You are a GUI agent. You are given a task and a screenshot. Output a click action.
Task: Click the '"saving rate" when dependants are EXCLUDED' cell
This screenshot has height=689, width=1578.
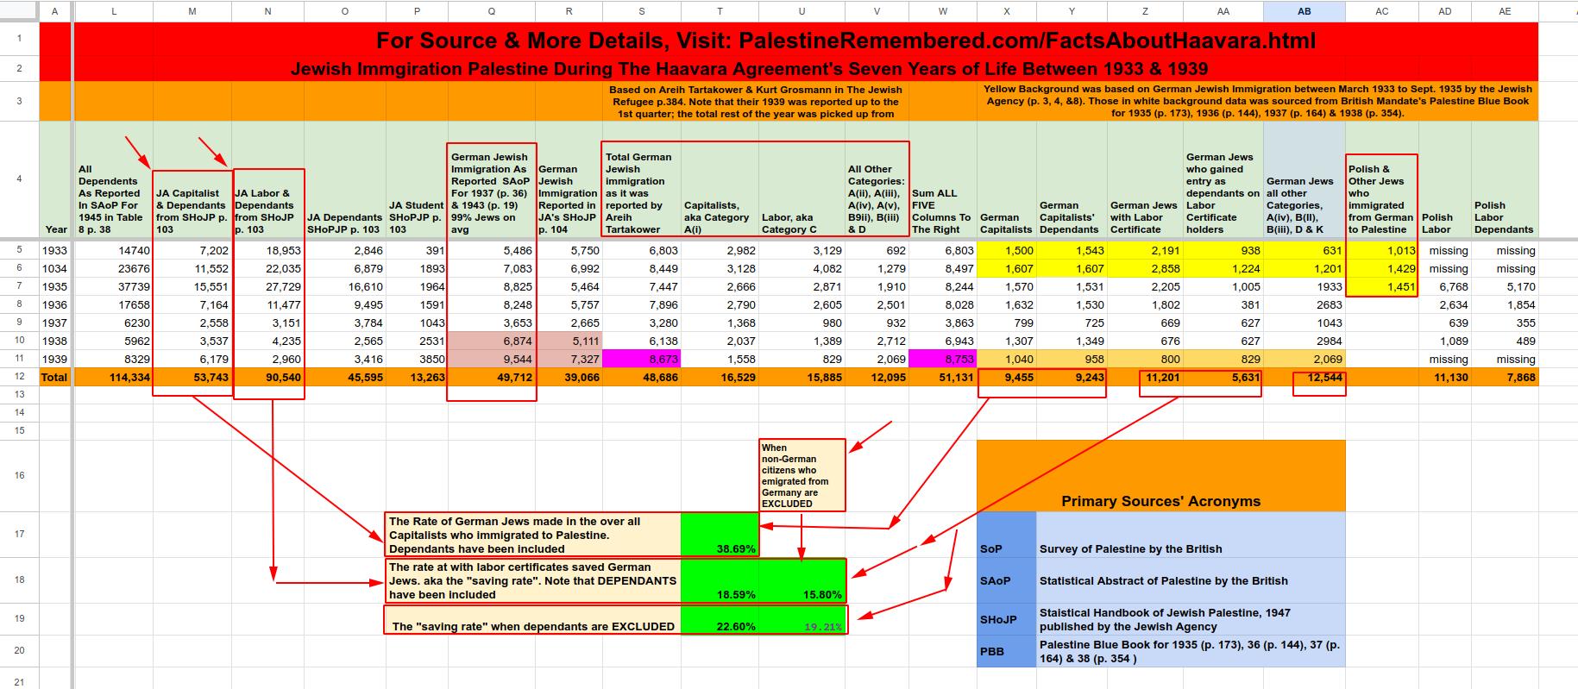[532, 619]
